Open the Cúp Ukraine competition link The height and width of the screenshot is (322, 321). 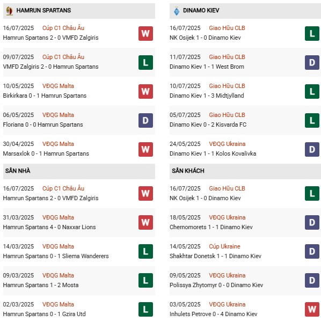(224, 246)
